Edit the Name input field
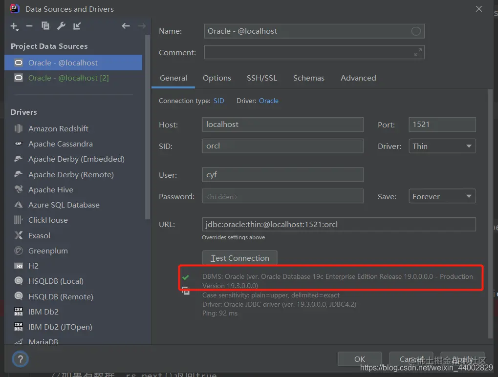This screenshot has height=377, width=498. (314, 31)
